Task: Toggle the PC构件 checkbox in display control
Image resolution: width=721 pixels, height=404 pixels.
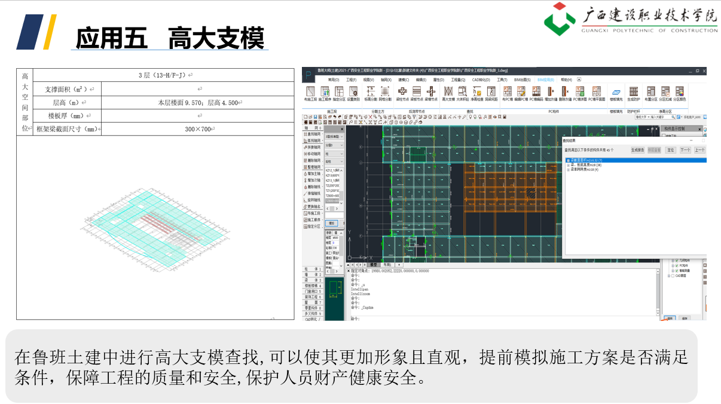Action: [676, 266]
